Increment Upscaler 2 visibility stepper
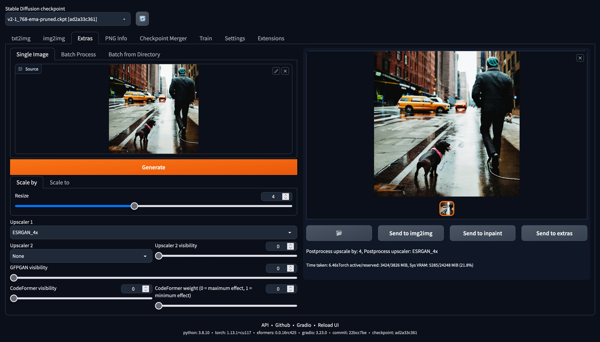 pos(290,245)
